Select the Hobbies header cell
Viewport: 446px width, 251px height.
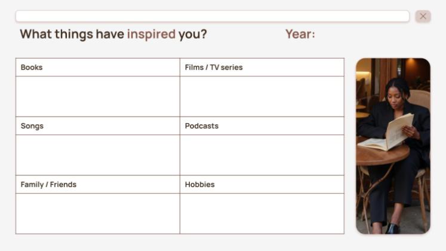tap(262, 185)
